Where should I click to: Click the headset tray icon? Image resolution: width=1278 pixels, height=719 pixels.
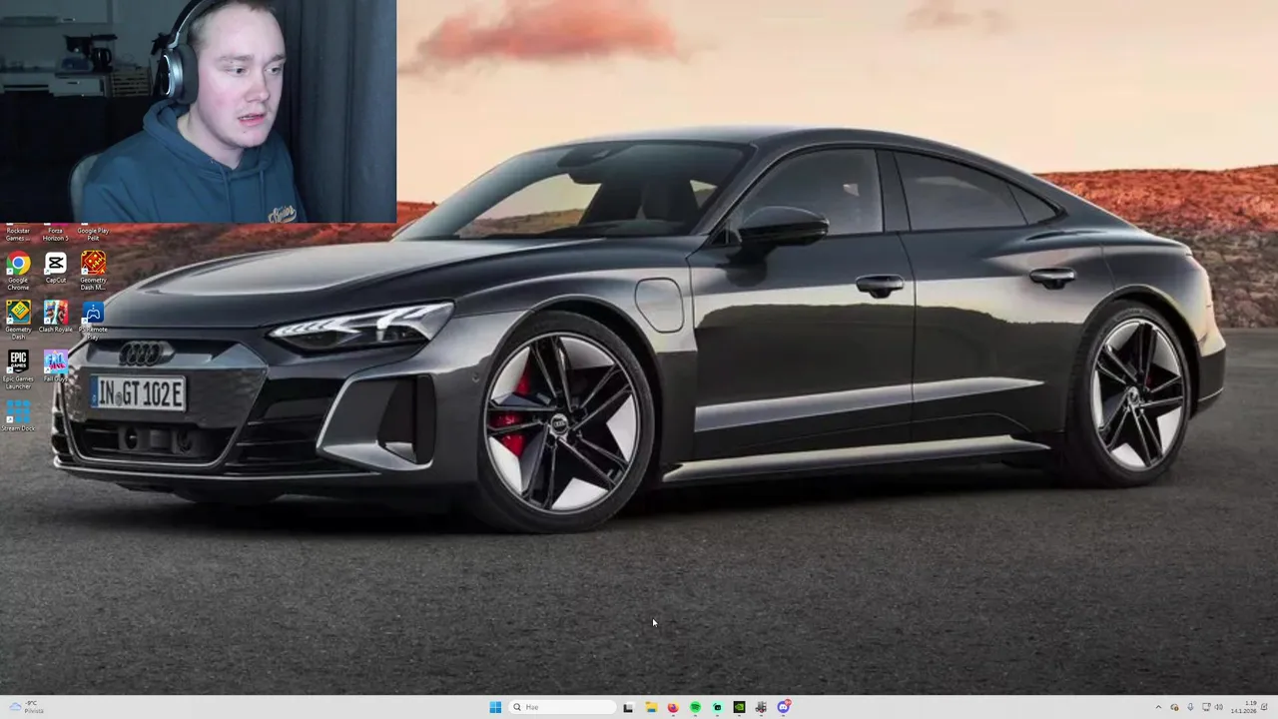pyautogui.click(x=1175, y=707)
